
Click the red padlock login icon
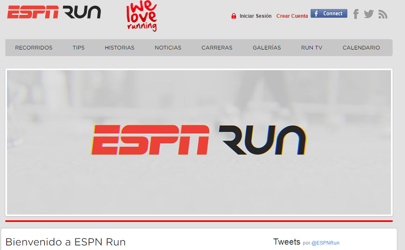pyautogui.click(x=234, y=16)
